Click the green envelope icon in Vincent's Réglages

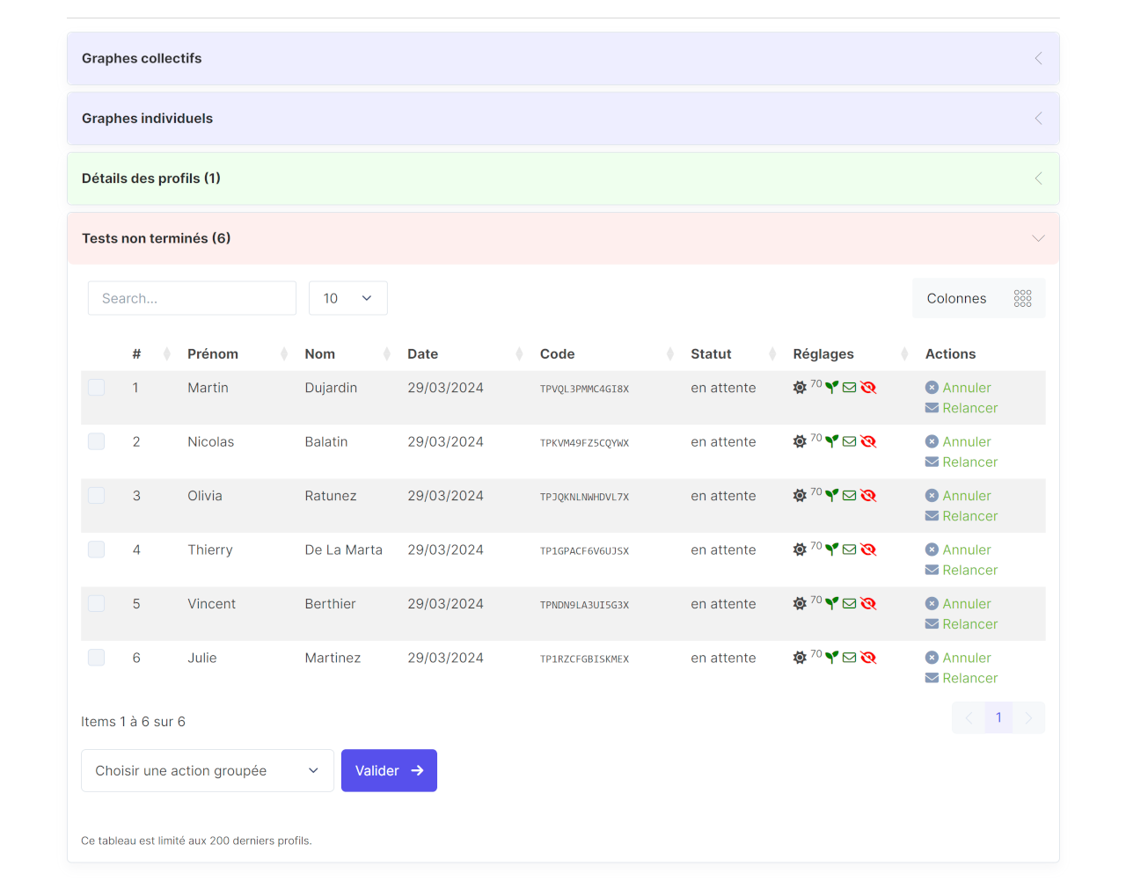pos(849,604)
